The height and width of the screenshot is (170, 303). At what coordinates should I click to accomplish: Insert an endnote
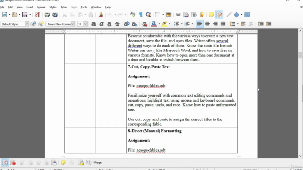click(x=194, y=15)
